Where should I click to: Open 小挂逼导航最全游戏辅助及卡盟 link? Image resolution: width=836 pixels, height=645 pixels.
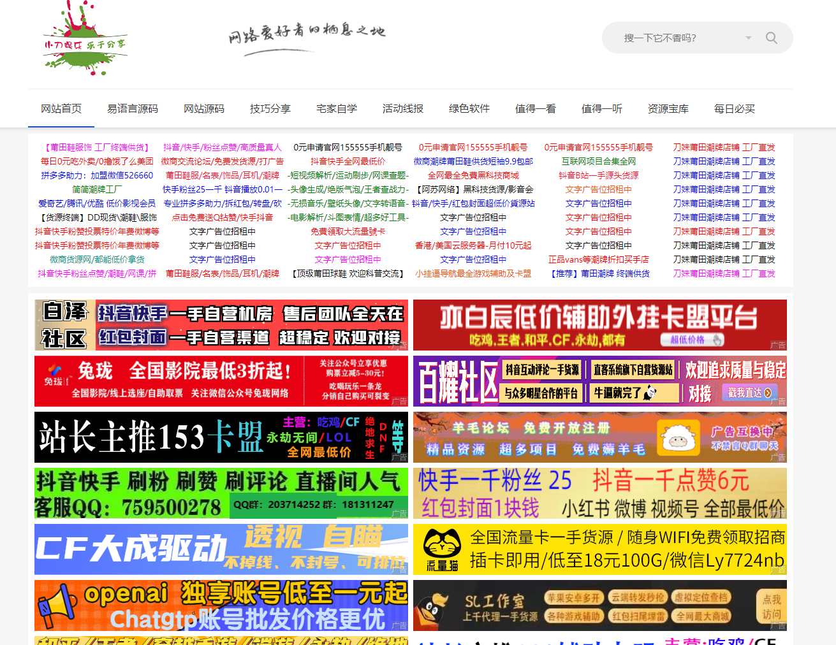(x=473, y=273)
